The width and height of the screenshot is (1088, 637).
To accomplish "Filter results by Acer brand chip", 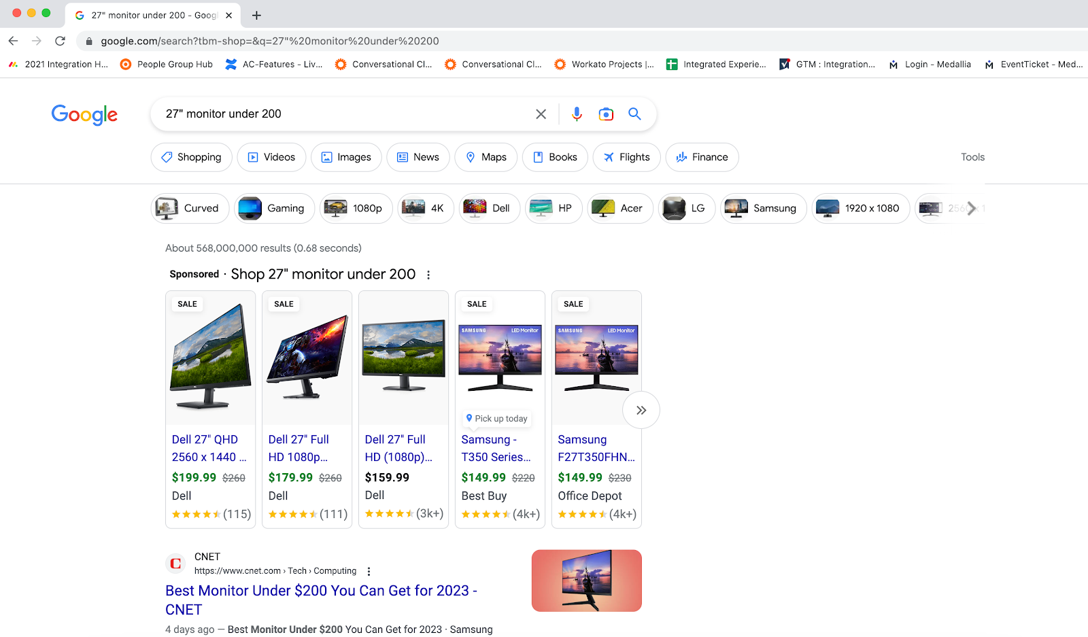I will [x=619, y=208].
